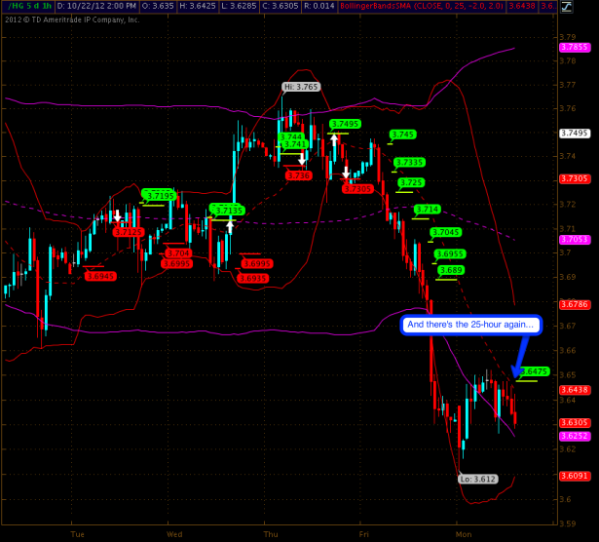Click the green 3.689 signal label

[x=450, y=270]
